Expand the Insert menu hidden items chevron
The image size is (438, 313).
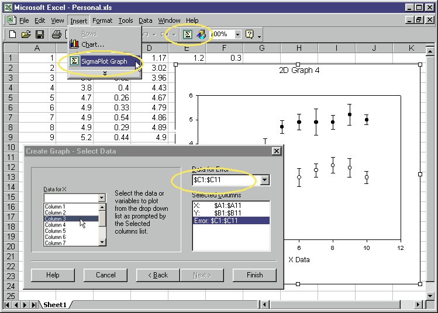point(105,73)
